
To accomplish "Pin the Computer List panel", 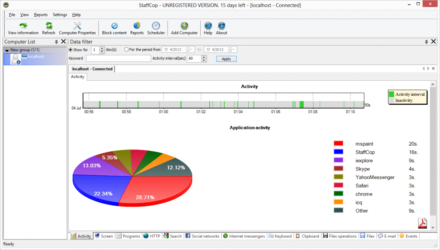I will tap(56, 42).
